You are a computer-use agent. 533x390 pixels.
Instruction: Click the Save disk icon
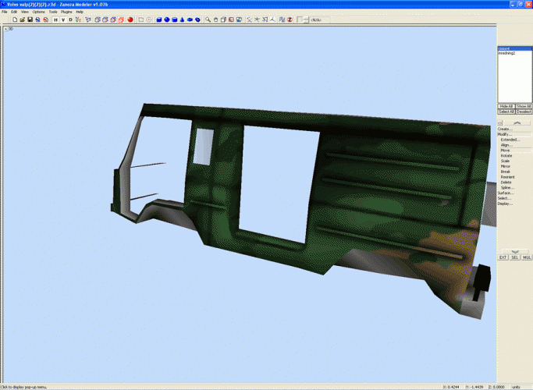pos(29,19)
